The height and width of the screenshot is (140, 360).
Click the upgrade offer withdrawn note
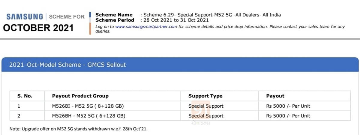79,129
